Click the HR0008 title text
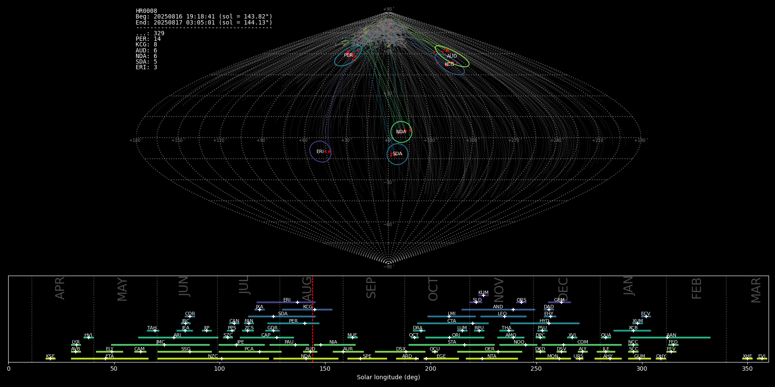Viewport: 775px width, 387px height. (146, 11)
